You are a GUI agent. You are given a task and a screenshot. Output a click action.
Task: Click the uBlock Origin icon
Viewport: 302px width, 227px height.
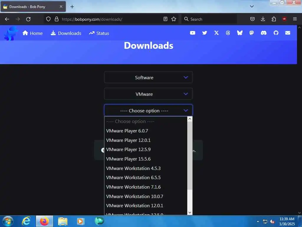[284, 19]
